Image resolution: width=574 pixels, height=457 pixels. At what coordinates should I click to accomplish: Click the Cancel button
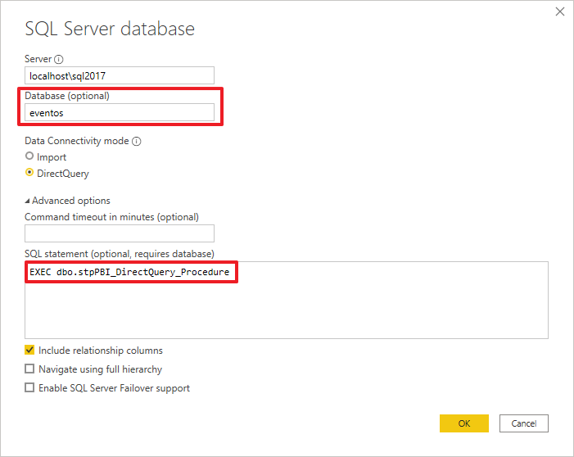[x=523, y=423]
